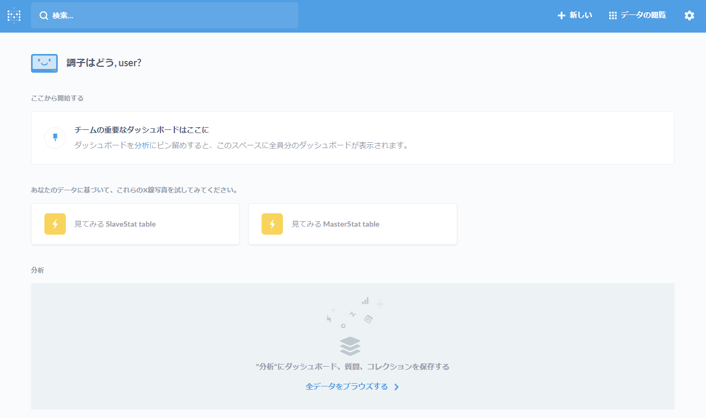Image resolution: width=706 pixels, height=418 pixels.
Task: Click the lightning icon for MasterStat table
Action: 272,224
